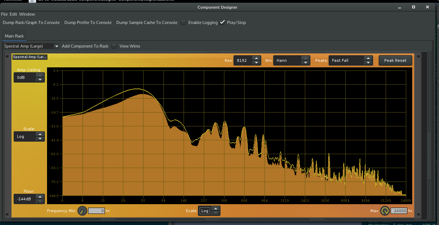Lower the Amp Ceiling with down arrow
439x225 pixels.
[40, 80]
